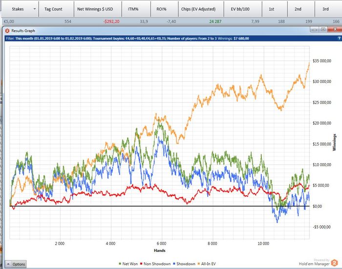Click the 2nd column header
Viewport: 342px width, 269px height.
click(x=301, y=9)
